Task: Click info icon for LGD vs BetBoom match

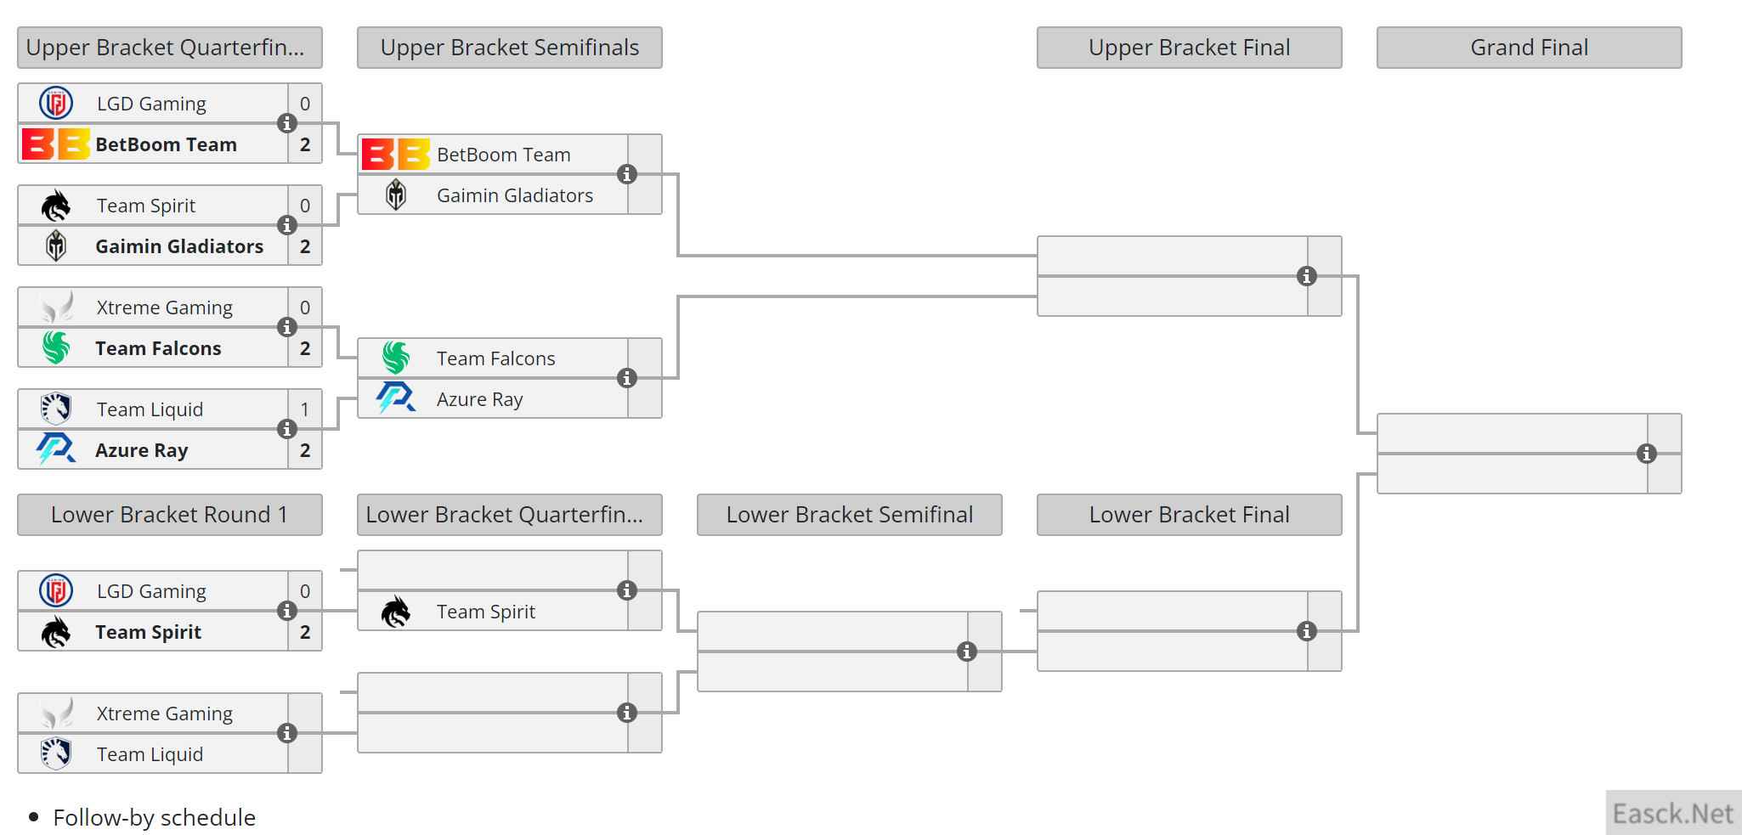Action: (x=287, y=123)
